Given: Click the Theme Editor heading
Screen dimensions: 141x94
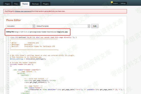Looking at the screenshot, I should [x=13, y=20].
